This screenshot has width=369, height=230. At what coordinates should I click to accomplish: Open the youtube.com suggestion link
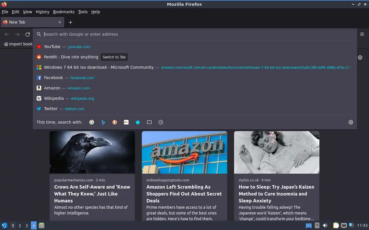pos(79,47)
